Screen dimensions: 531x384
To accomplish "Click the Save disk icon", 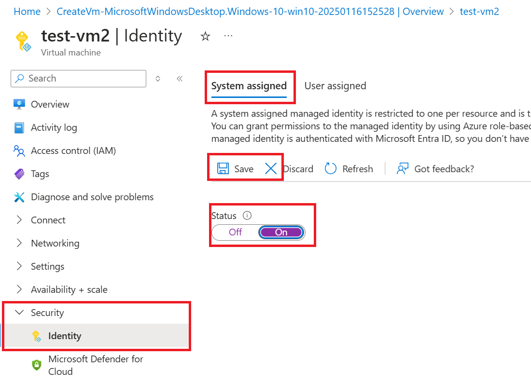I will (x=223, y=168).
